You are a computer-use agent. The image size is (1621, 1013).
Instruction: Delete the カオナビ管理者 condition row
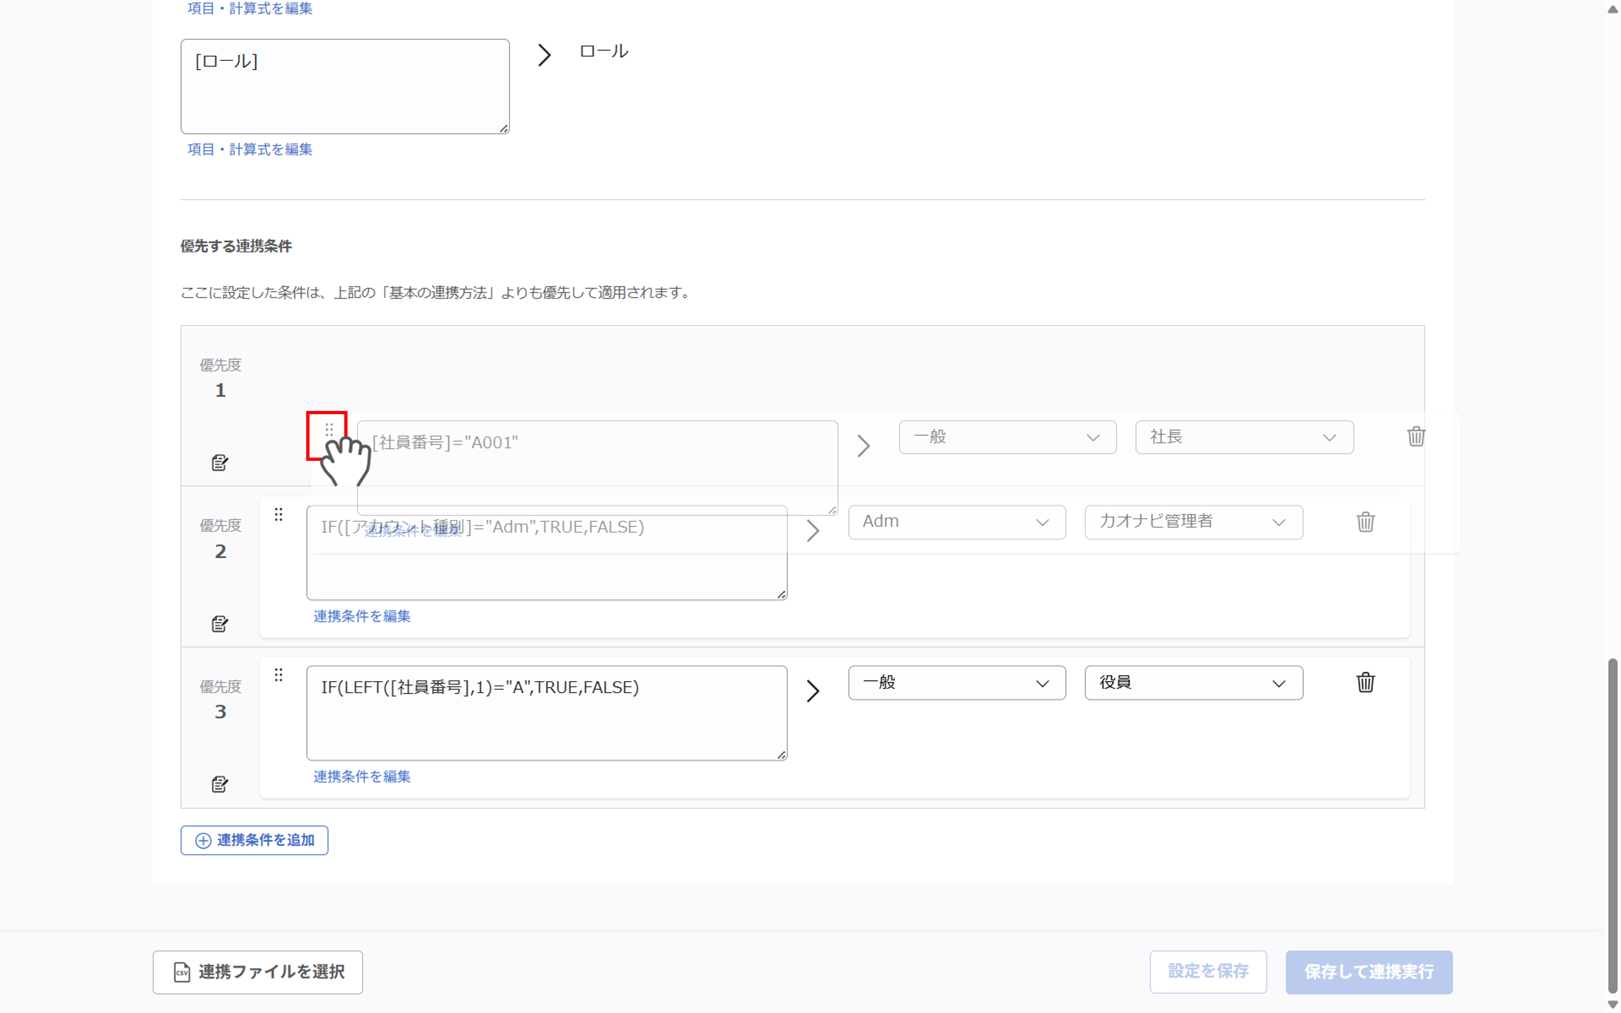(x=1365, y=521)
